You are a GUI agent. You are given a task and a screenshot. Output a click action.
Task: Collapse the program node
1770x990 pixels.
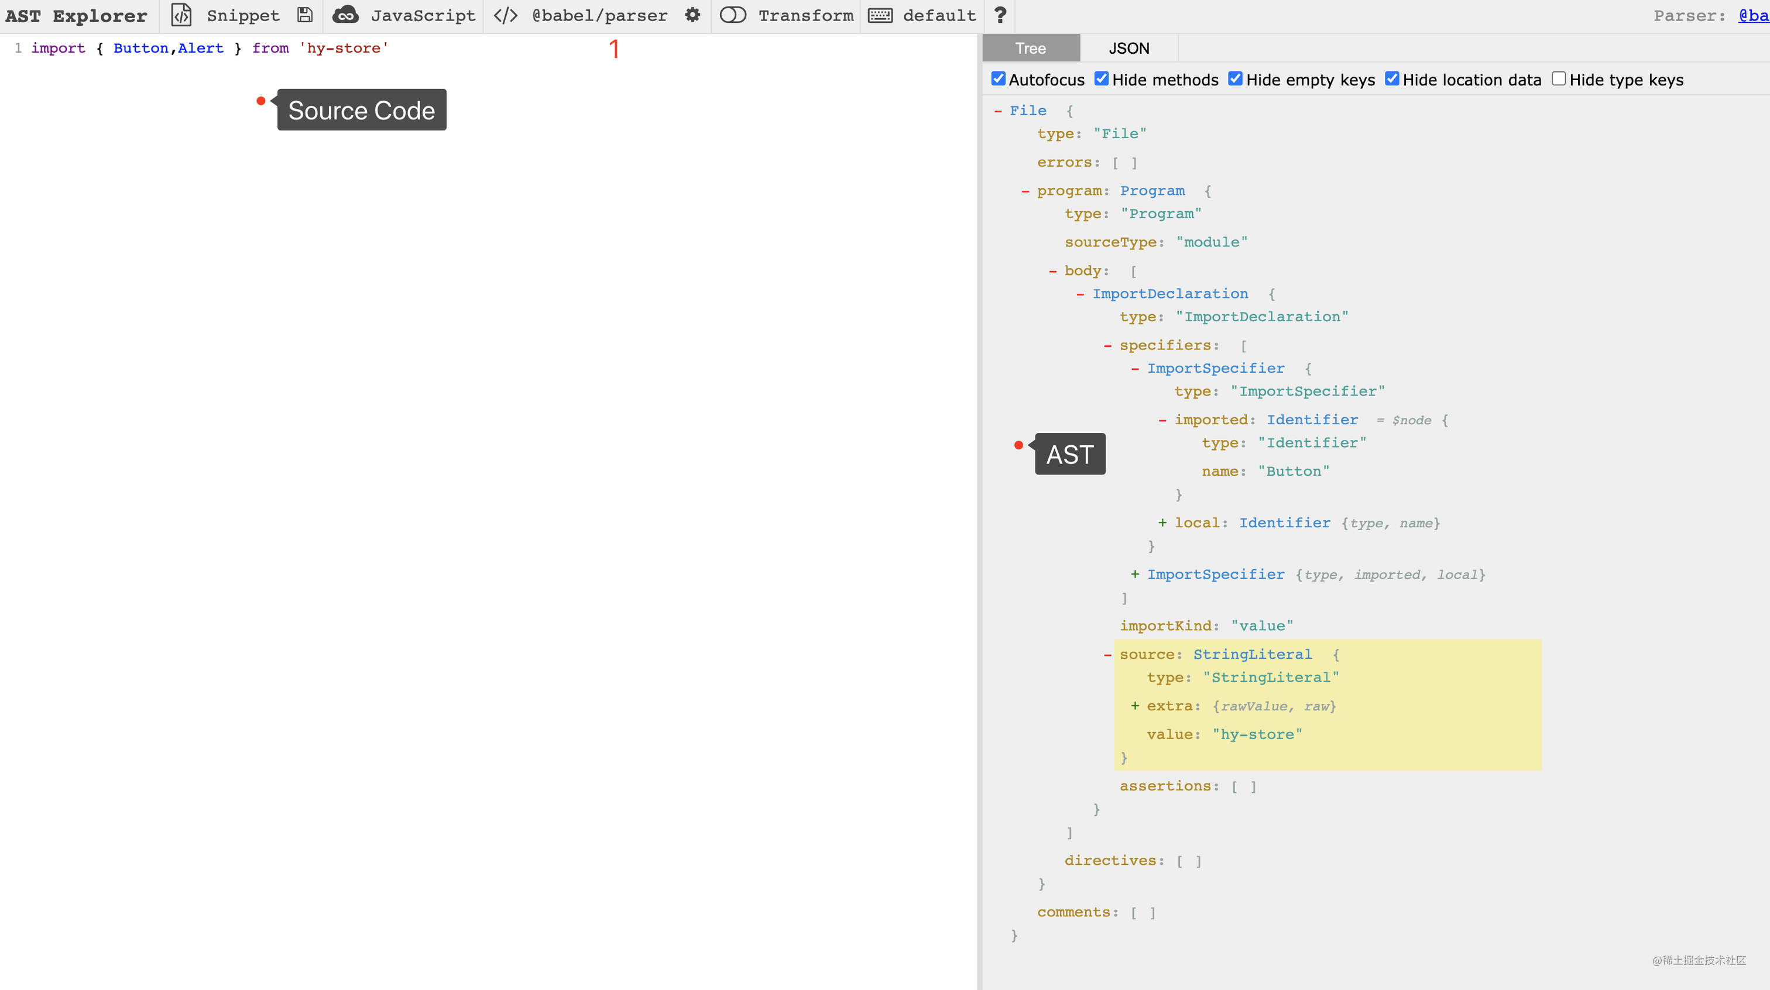coord(1025,191)
